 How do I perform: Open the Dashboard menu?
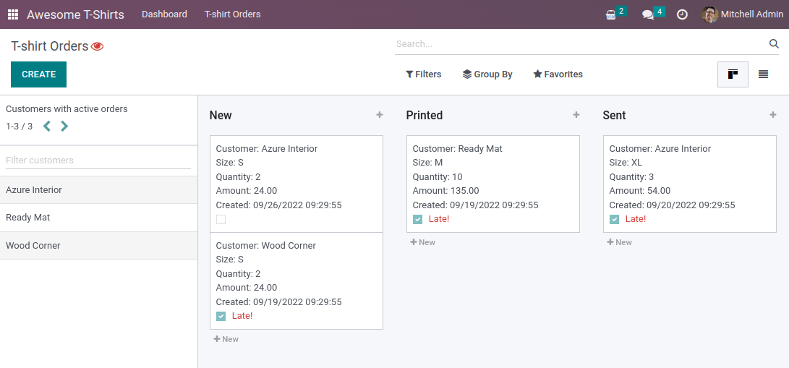pyautogui.click(x=164, y=14)
